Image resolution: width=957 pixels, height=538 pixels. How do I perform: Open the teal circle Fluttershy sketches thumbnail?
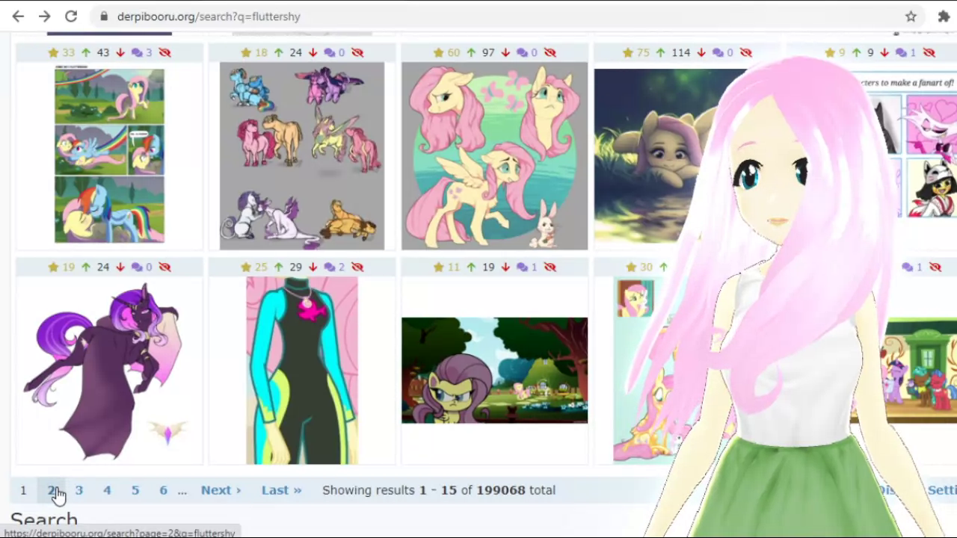coord(494,155)
